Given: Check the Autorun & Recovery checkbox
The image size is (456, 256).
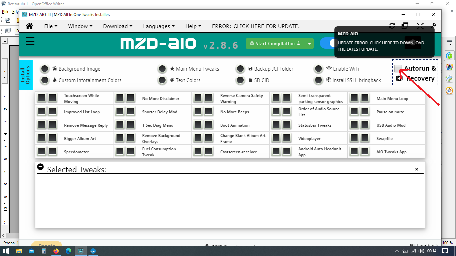Looking at the screenshot, I should 398,69.
